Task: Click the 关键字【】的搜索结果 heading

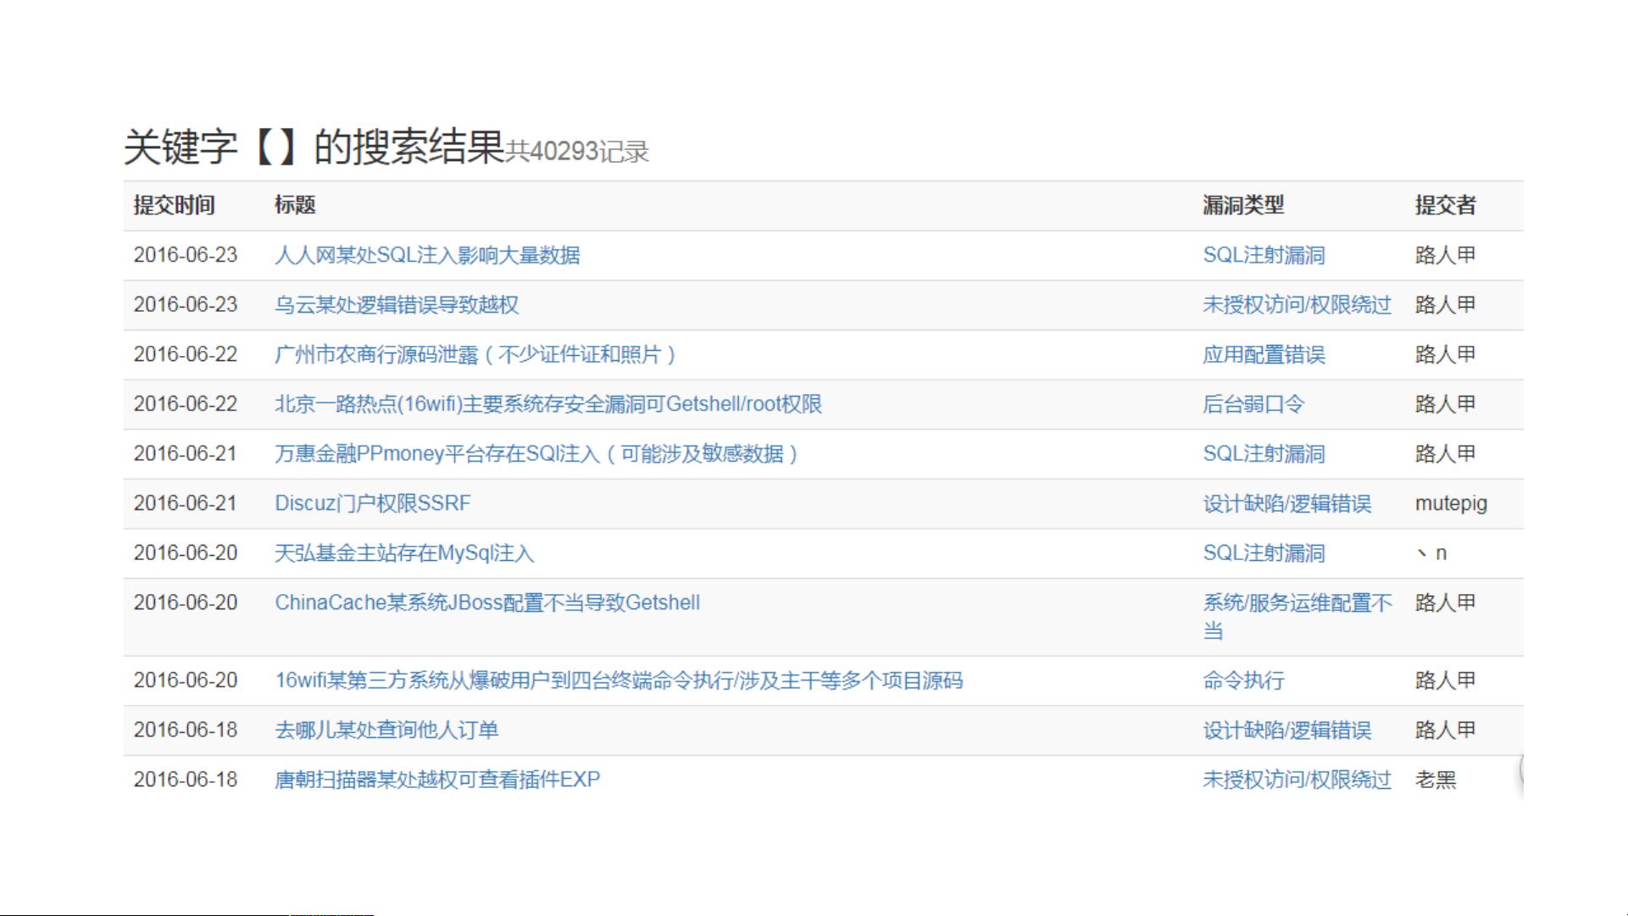Action: pyautogui.click(x=314, y=147)
